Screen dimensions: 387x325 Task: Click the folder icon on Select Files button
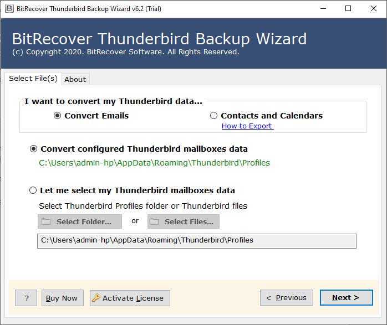point(155,221)
